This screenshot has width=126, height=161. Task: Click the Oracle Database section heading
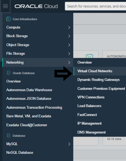click(24, 73)
